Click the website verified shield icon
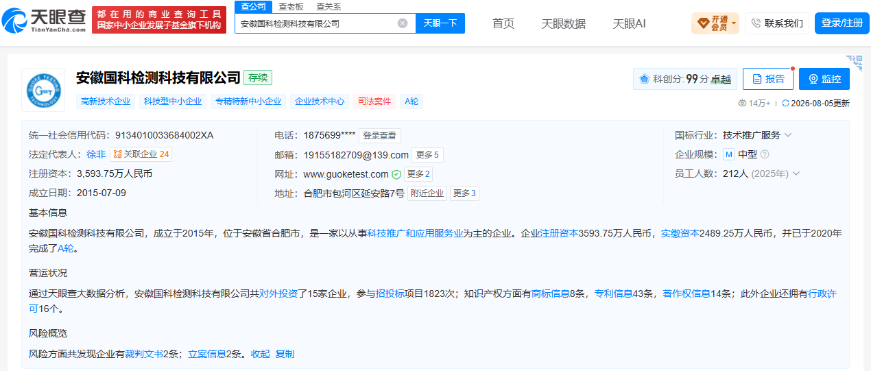The image size is (871, 371). (x=396, y=174)
